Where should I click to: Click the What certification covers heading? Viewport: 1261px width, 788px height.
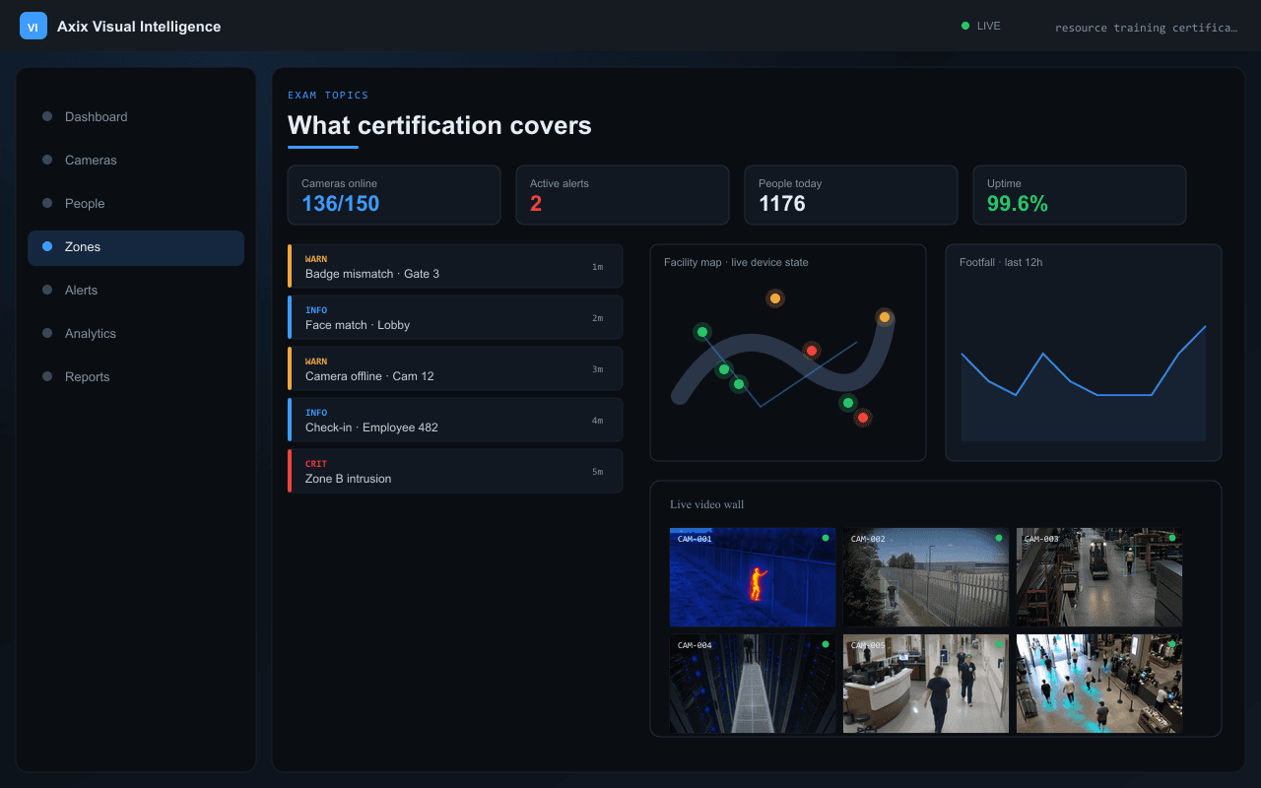point(439,125)
